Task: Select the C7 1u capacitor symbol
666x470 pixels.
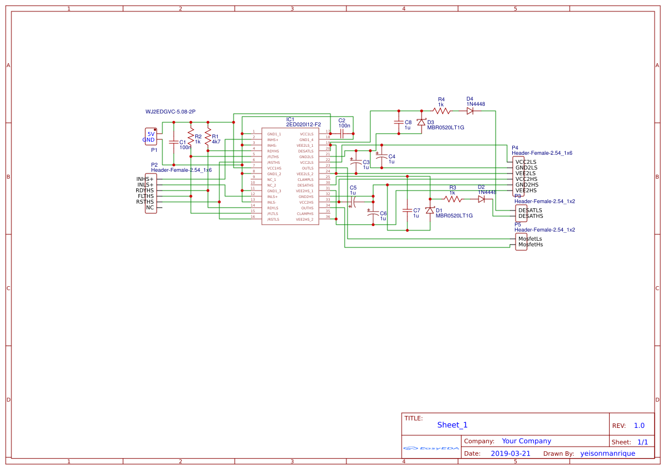Action: pos(407,210)
